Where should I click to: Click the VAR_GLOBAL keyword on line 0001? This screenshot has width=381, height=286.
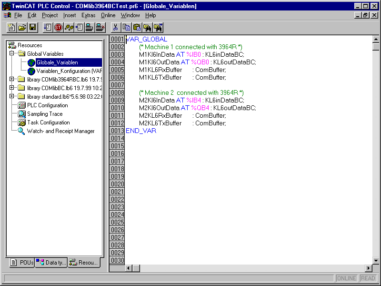click(147, 39)
